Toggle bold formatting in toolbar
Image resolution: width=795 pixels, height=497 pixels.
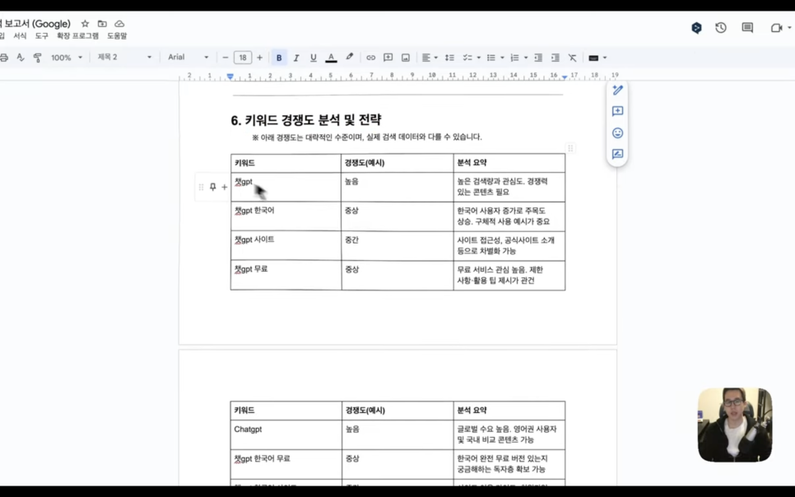[x=279, y=58]
